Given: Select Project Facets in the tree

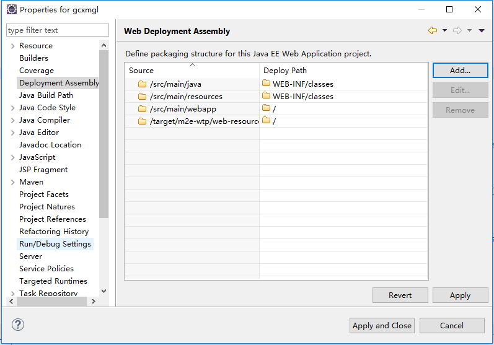Looking at the screenshot, I should click(44, 194).
